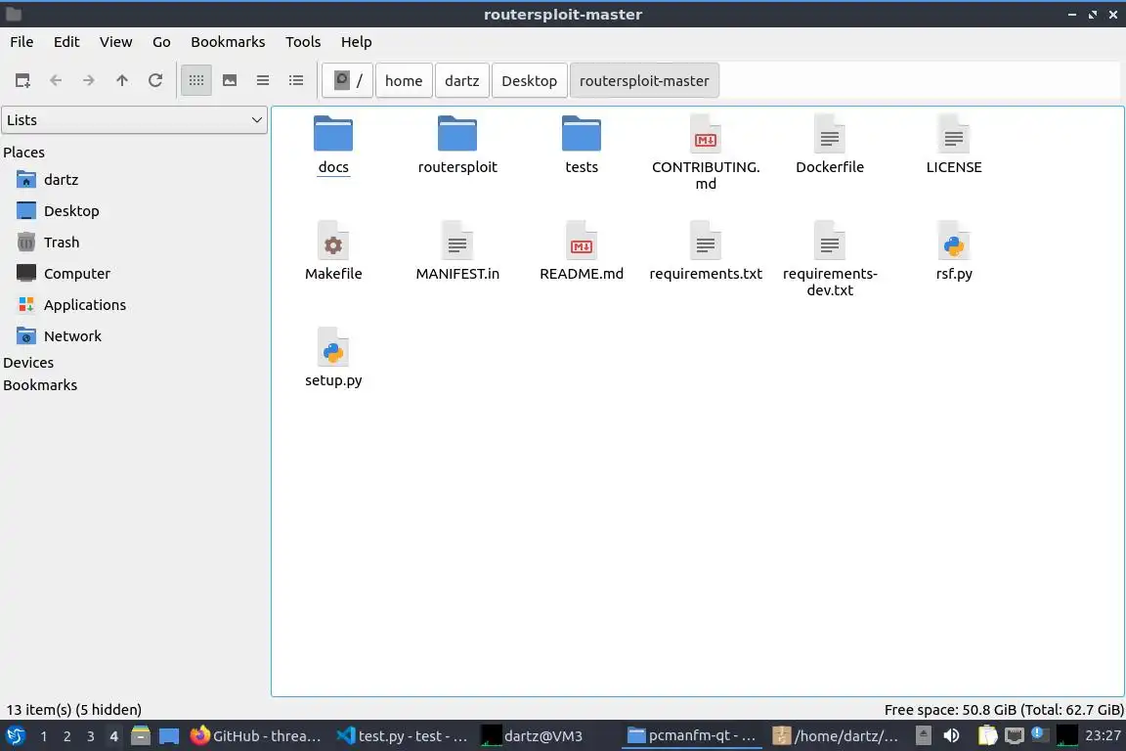Navigate to dartz in the path bar

pos(461,80)
